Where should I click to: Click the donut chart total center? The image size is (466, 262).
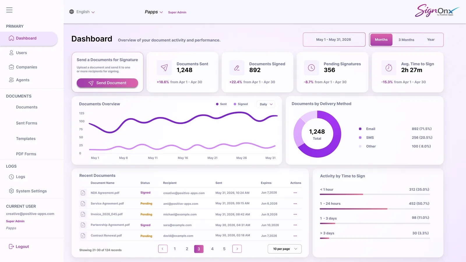[317, 134]
